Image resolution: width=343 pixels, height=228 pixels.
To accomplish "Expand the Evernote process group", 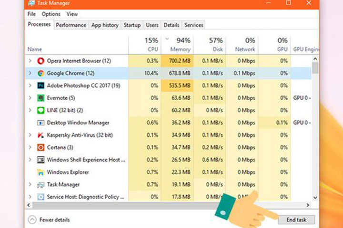I will (30, 98).
